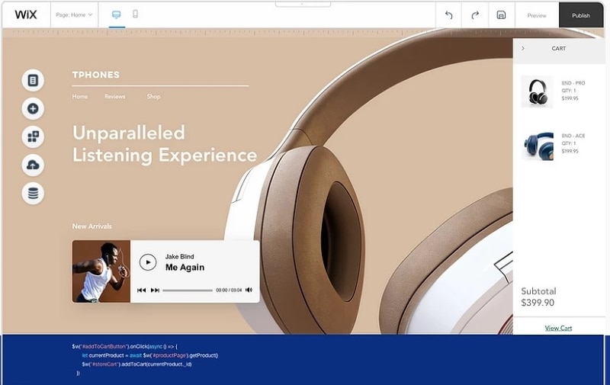This screenshot has height=385, width=610.
Task: Open the Pages panel icon
Action: tap(33, 81)
